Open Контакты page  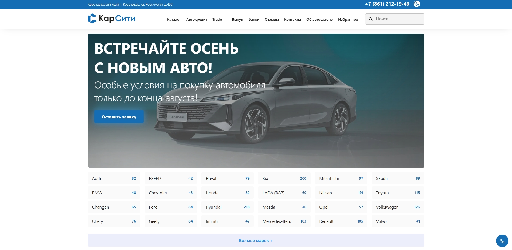[292, 19]
